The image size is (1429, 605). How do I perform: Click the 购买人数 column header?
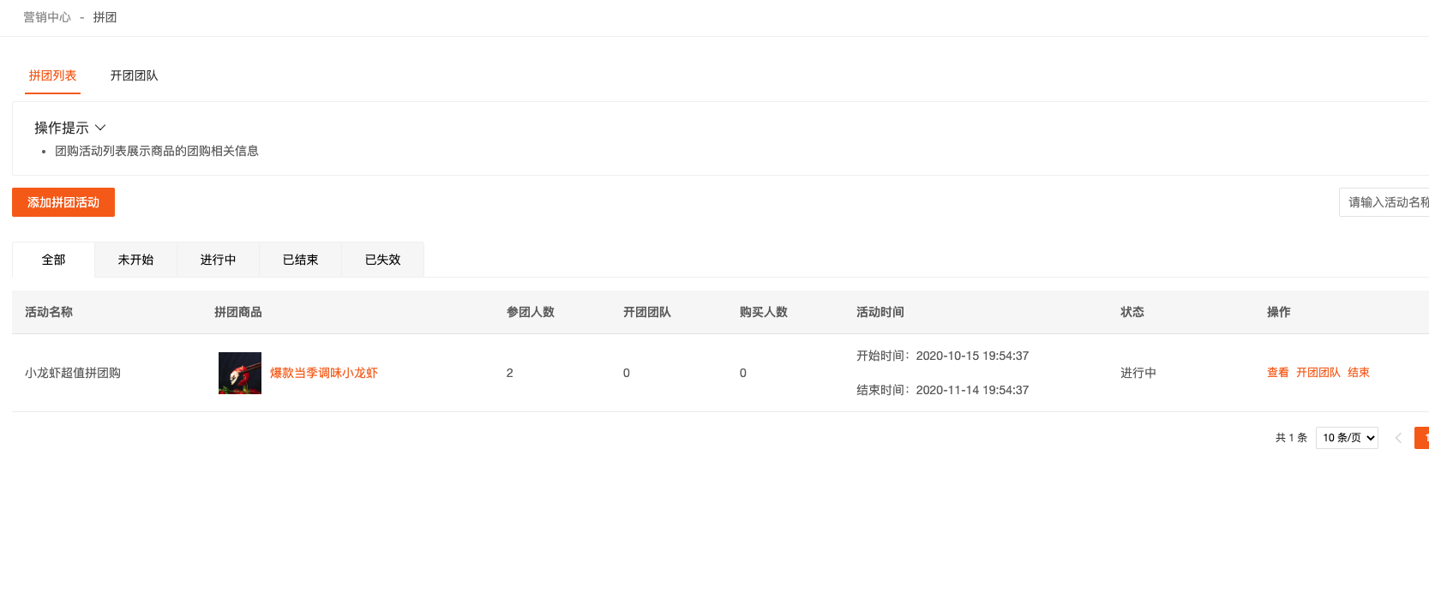click(x=764, y=312)
